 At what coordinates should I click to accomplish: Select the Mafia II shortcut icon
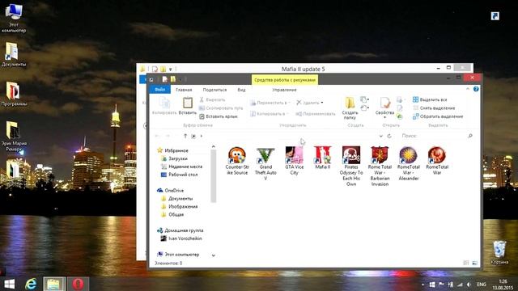pyautogui.click(x=323, y=155)
